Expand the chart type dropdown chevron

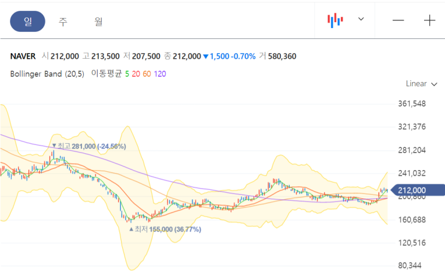361,19
